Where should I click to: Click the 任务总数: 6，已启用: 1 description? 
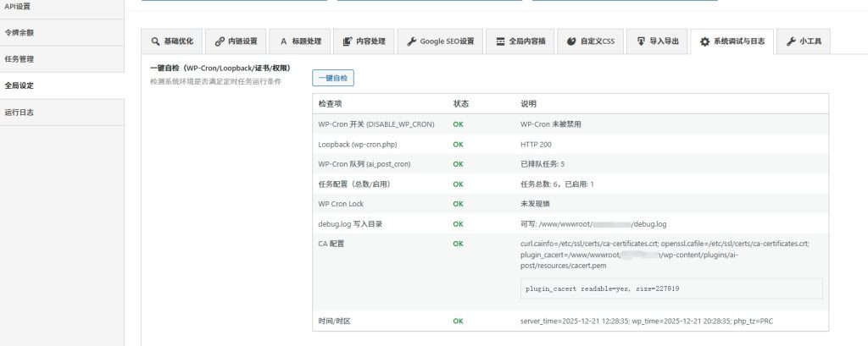(x=557, y=184)
